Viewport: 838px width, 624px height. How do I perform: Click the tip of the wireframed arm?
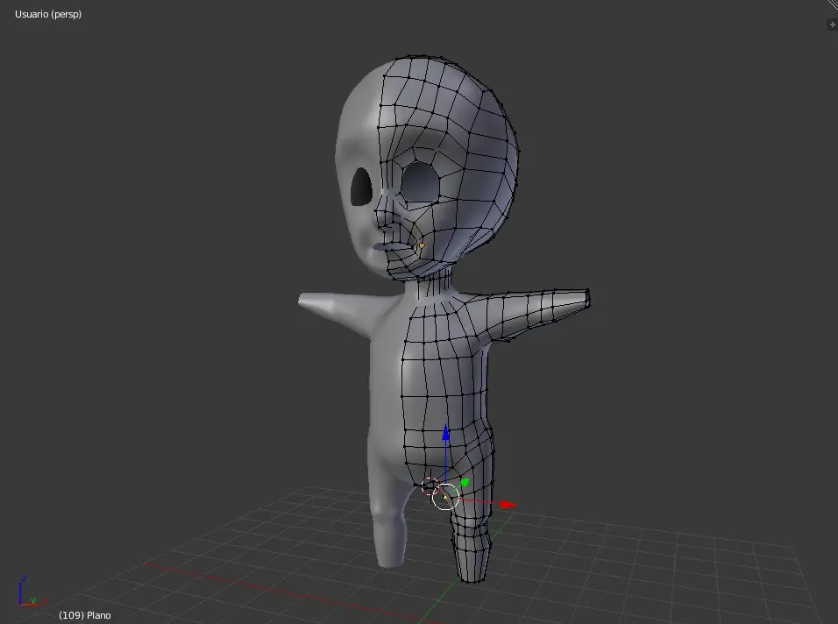(x=584, y=300)
